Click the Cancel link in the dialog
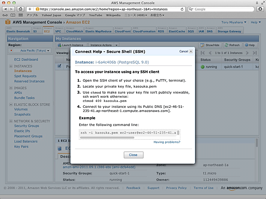The width and height of the screenshot is (266, 199). tap(184, 51)
